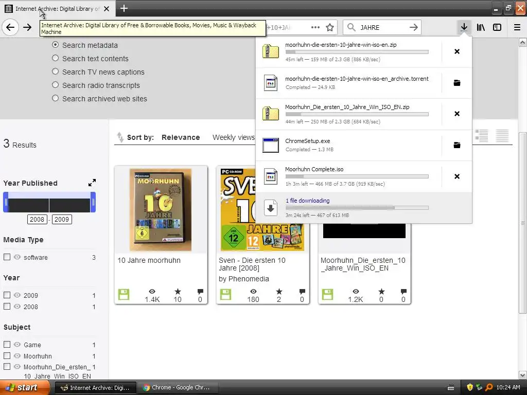Open folder containing the .torrent file

[457, 83]
